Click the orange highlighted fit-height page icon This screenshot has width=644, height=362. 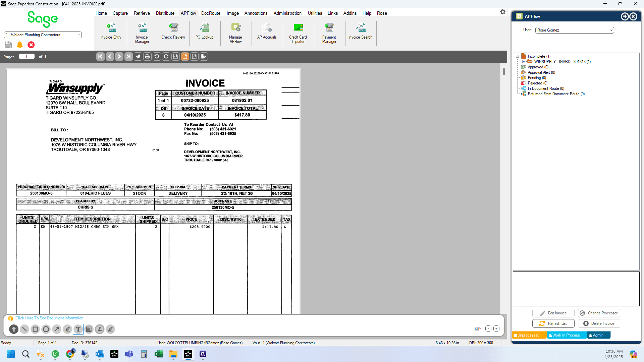pyautogui.click(x=185, y=57)
